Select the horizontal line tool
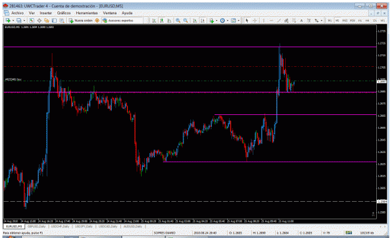 pyautogui.click(x=271, y=21)
